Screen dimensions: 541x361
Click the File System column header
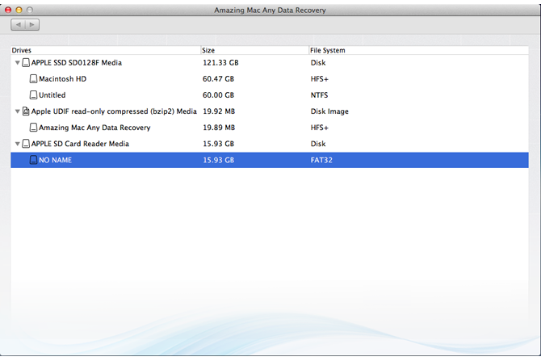(418, 50)
